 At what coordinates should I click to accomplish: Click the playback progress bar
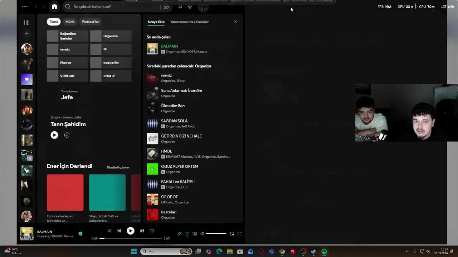click(131, 238)
